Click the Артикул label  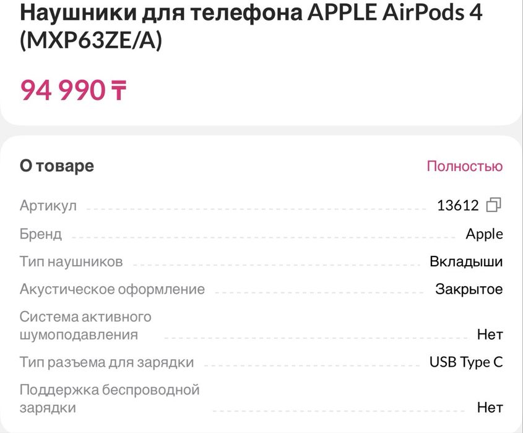coord(48,206)
